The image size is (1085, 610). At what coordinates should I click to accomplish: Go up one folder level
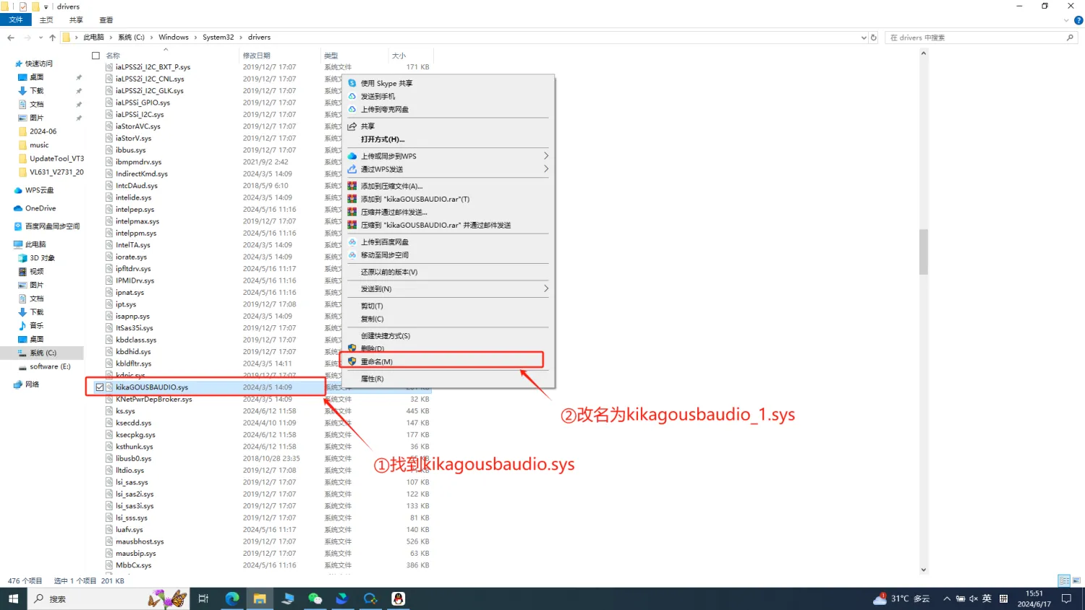pyautogui.click(x=52, y=38)
